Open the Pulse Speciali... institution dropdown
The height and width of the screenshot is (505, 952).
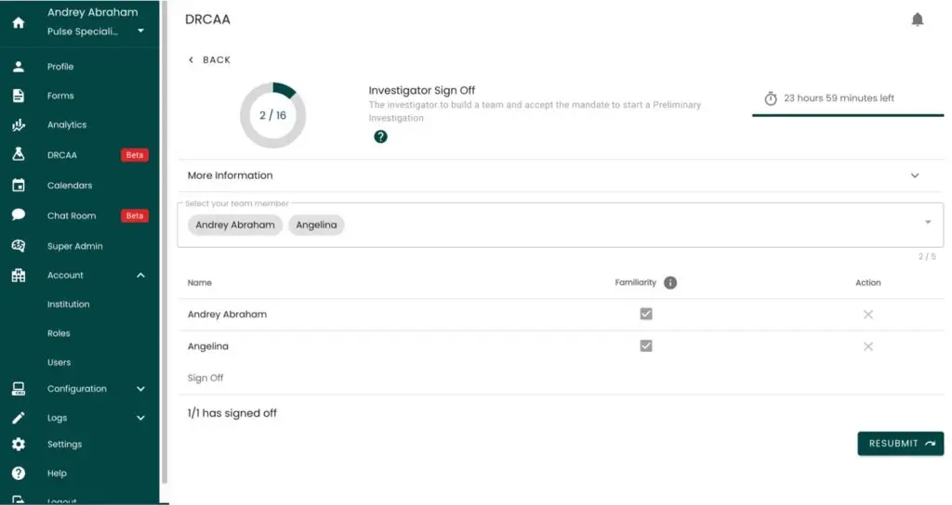click(x=140, y=32)
